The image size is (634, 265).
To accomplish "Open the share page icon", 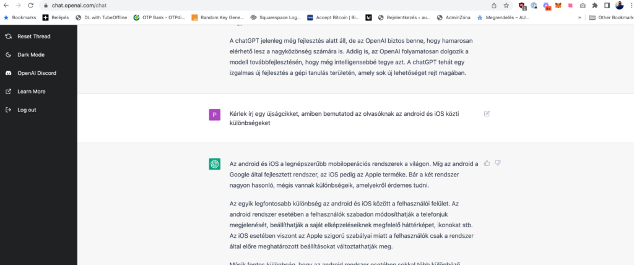I will (493, 5).
